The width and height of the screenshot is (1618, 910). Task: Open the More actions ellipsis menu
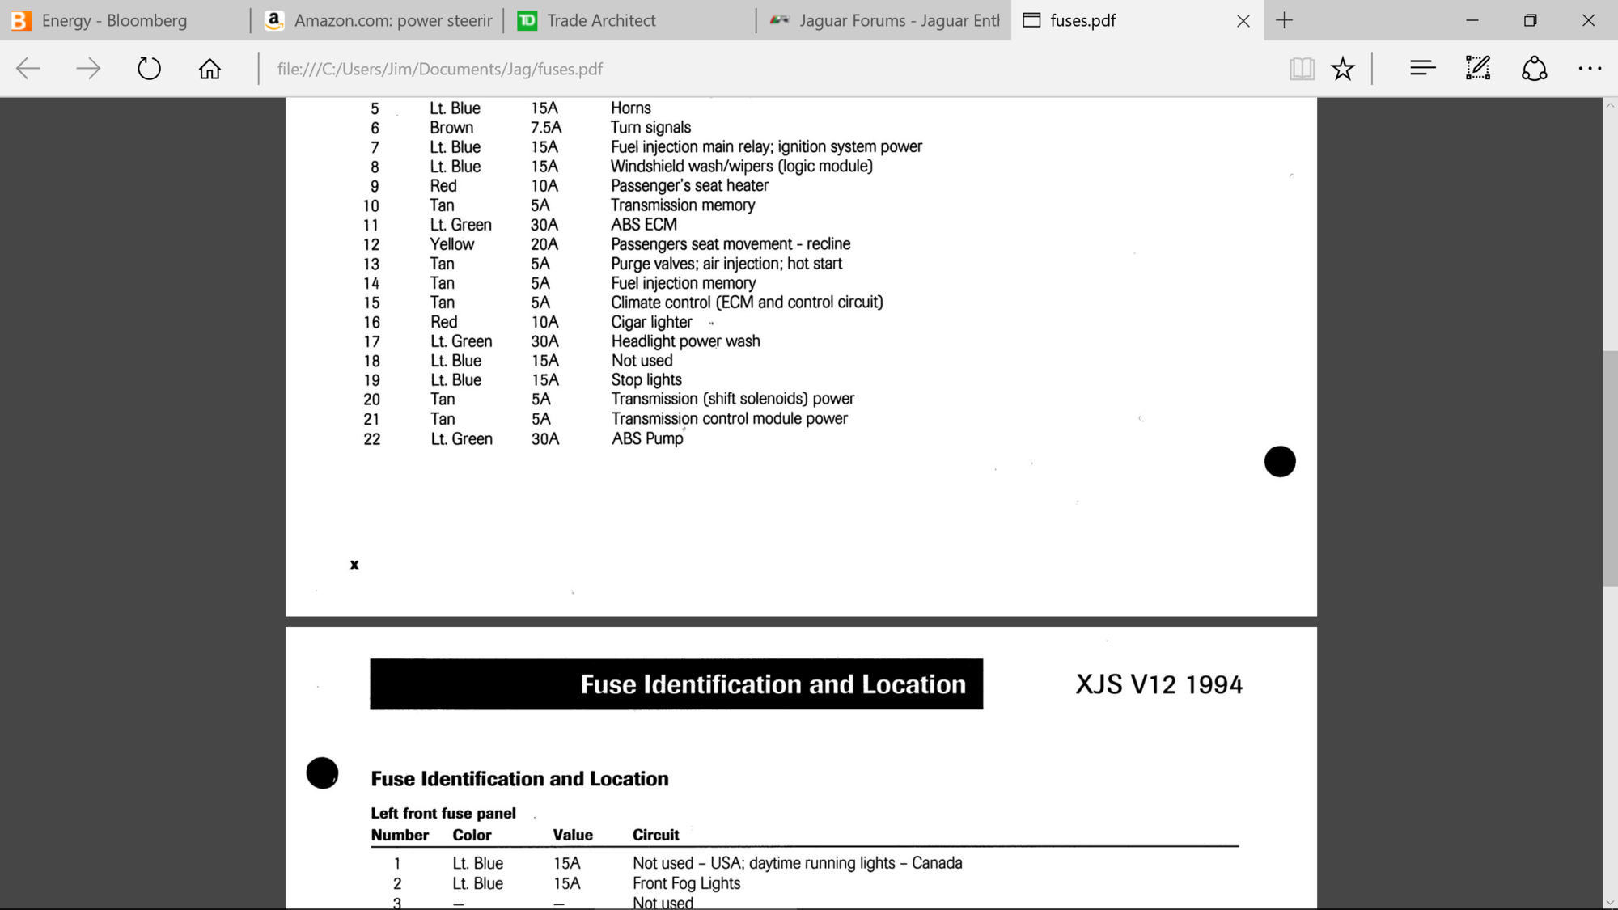1590,69
